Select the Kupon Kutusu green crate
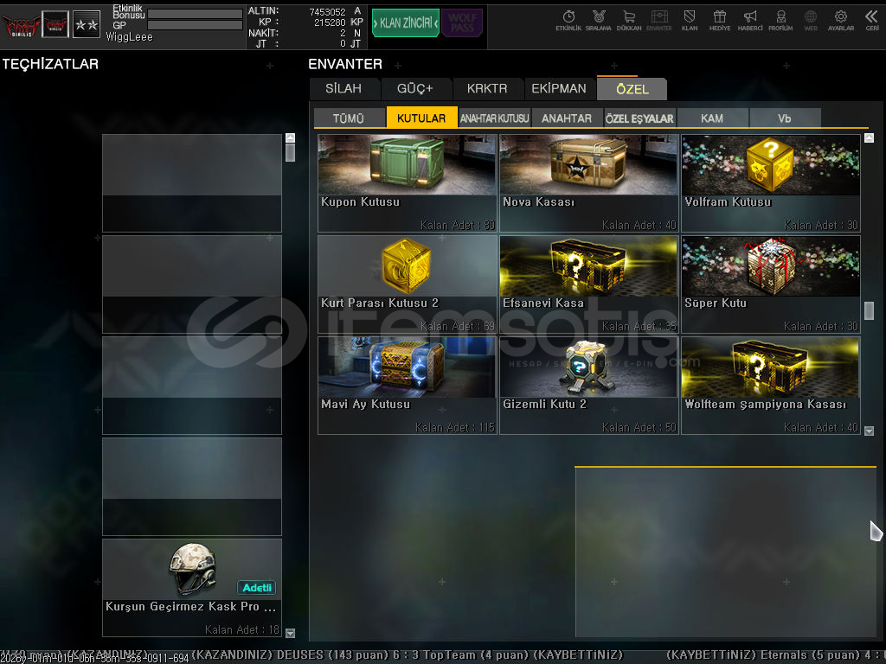Image resolution: width=886 pixels, height=664 pixels. pyautogui.click(x=408, y=183)
